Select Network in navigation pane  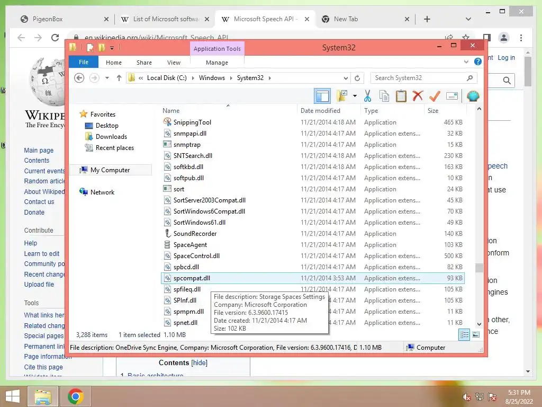[102, 192]
